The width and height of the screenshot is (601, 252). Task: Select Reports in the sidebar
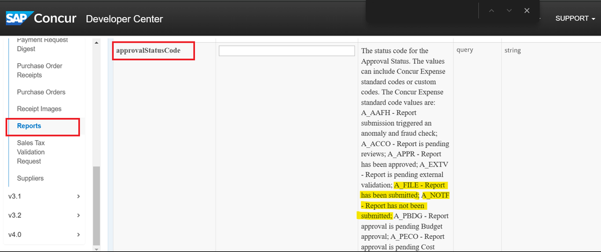click(29, 126)
